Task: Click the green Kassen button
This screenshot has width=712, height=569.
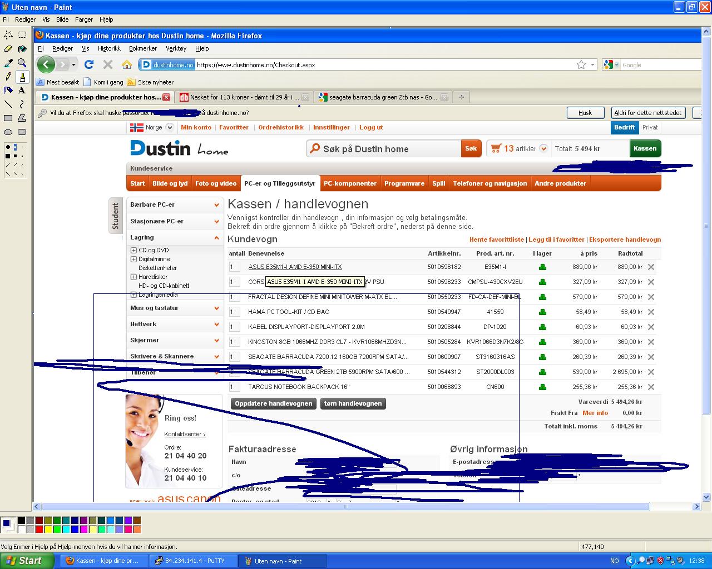Action: (x=645, y=148)
